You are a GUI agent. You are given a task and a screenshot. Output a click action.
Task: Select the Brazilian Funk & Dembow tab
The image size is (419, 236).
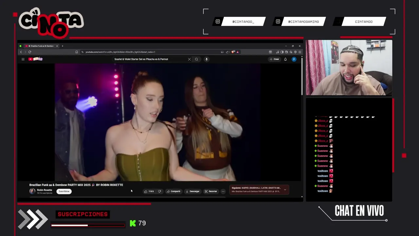click(x=42, y=46)
